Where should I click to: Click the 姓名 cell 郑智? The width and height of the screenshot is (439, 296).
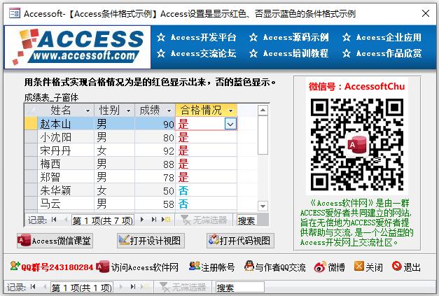click(66, 177)
